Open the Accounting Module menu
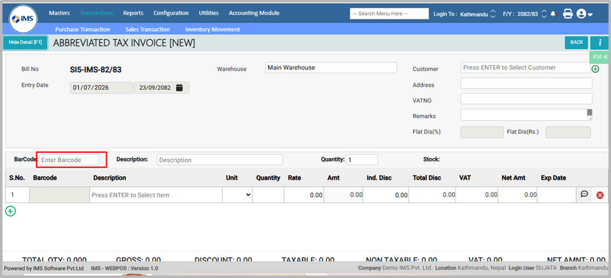 click(254, 13)
